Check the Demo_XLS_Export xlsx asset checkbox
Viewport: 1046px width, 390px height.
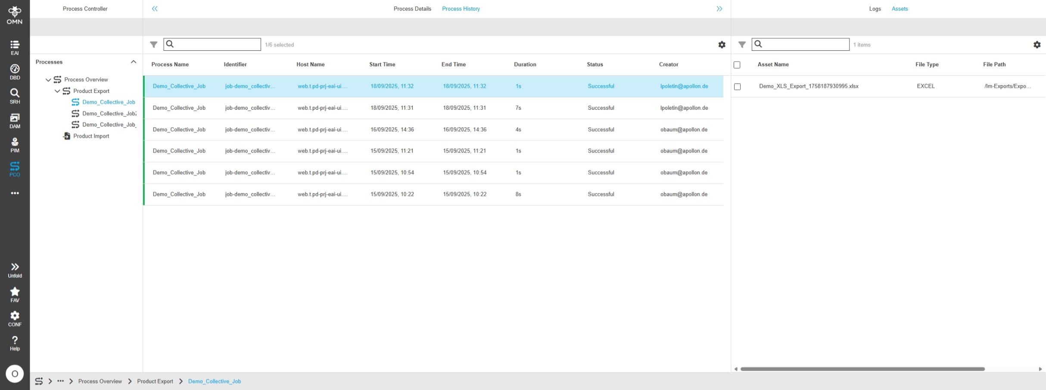pos(737,86)
